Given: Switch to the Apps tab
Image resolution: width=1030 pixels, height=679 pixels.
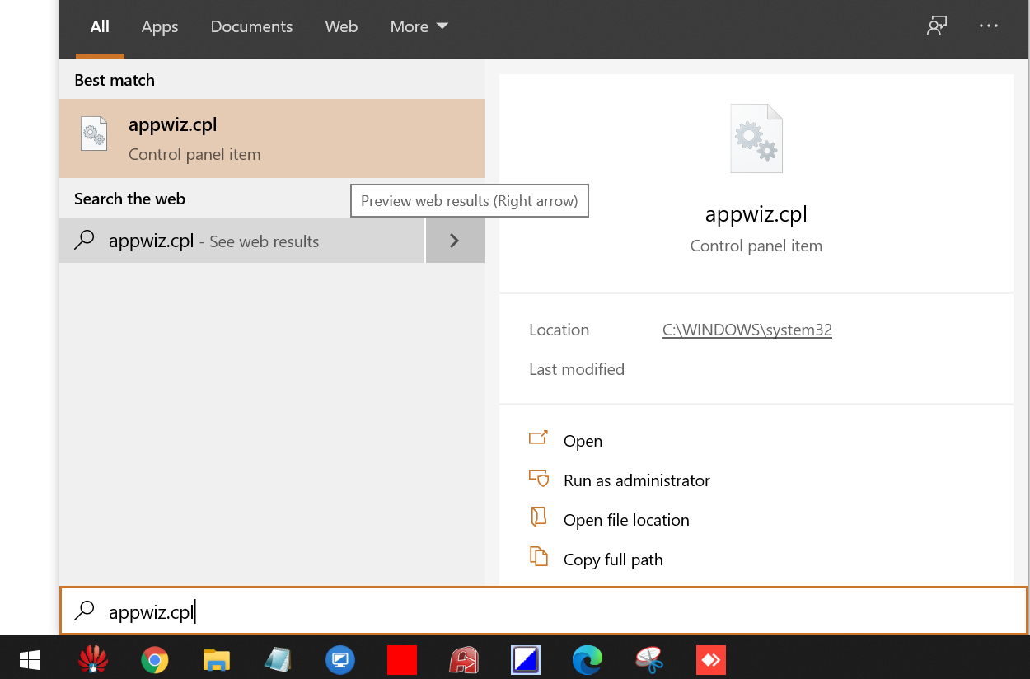Looking at the screenshot, I should 160,26.
